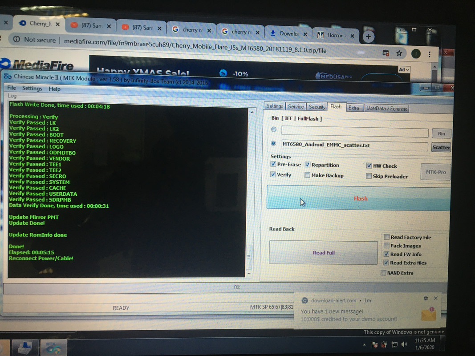Click the Chinese Miracle II title bar icon
Viewport: 475px width, 356px height.
tap(8, 76)
